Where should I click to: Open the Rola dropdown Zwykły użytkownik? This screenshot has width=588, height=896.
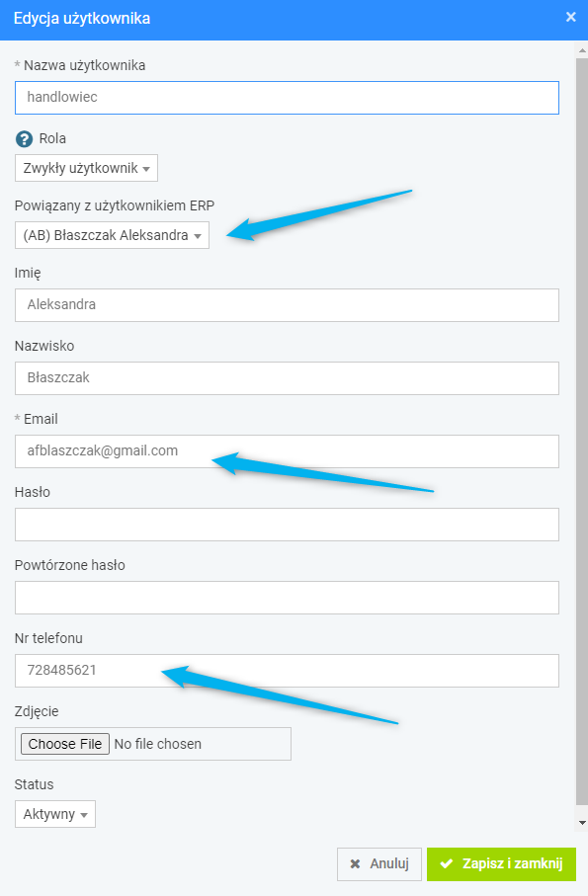coord(86,168)
